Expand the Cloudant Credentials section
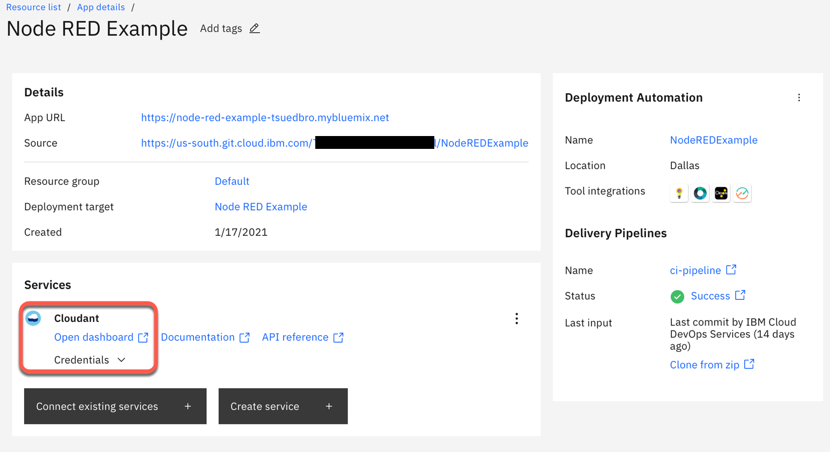 pyautogui.click(x=90, y=360)
